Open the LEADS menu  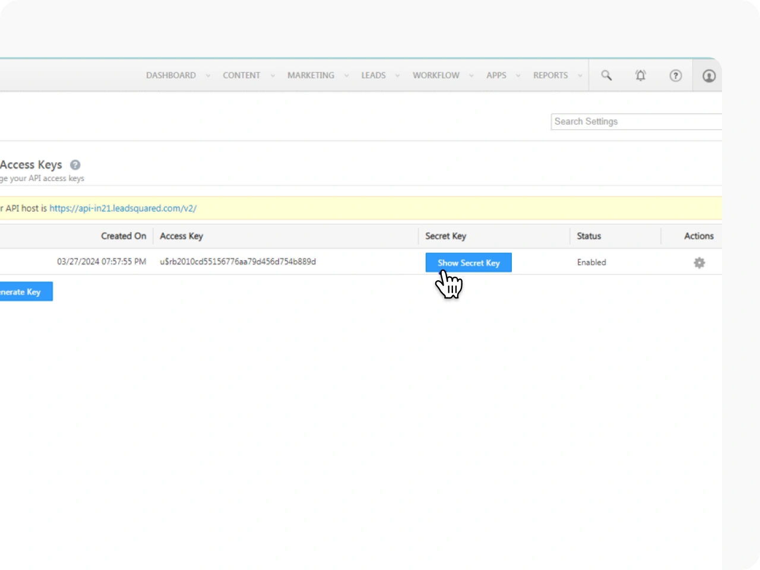373,75
